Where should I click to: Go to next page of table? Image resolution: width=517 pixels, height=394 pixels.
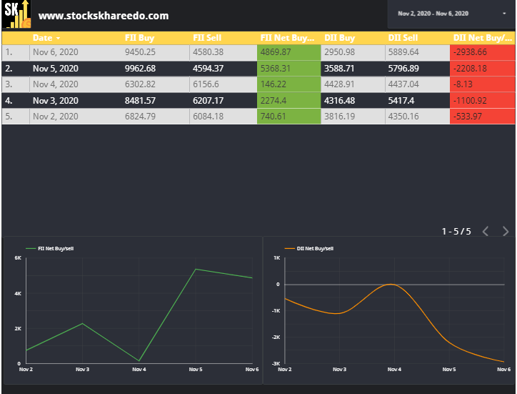tap(505, 231)
